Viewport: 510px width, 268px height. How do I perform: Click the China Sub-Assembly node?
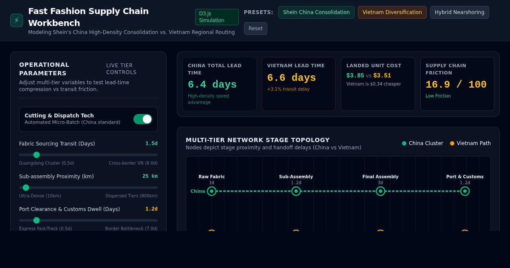pos(296,191)
